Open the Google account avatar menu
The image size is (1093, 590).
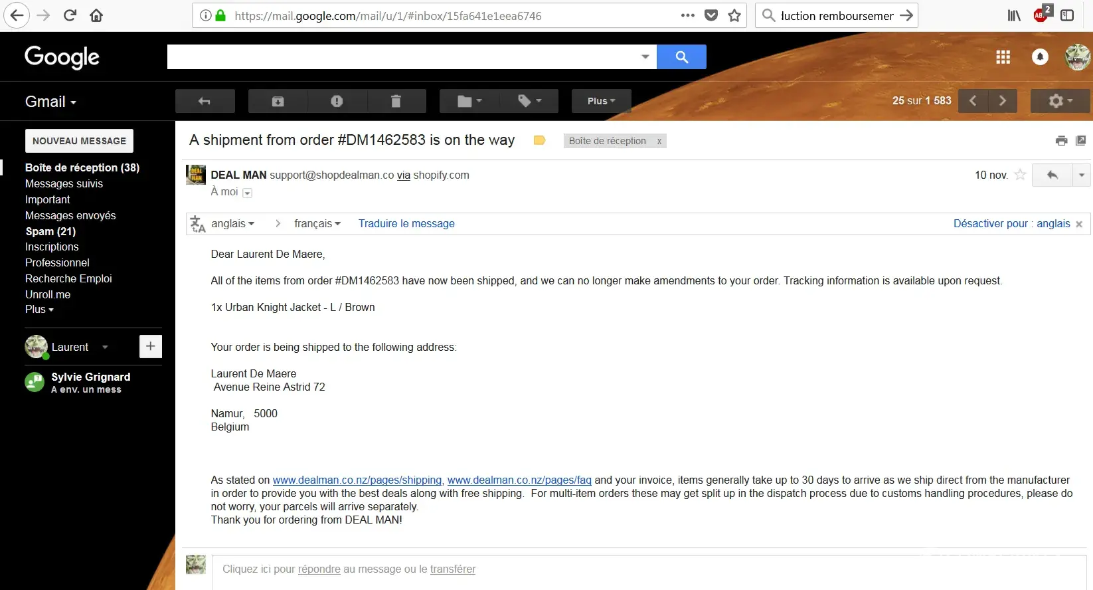(1078, 57)
